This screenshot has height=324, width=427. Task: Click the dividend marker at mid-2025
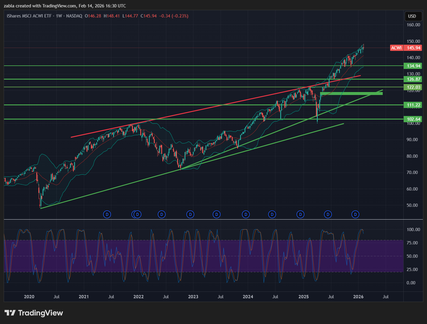(328, 214)
